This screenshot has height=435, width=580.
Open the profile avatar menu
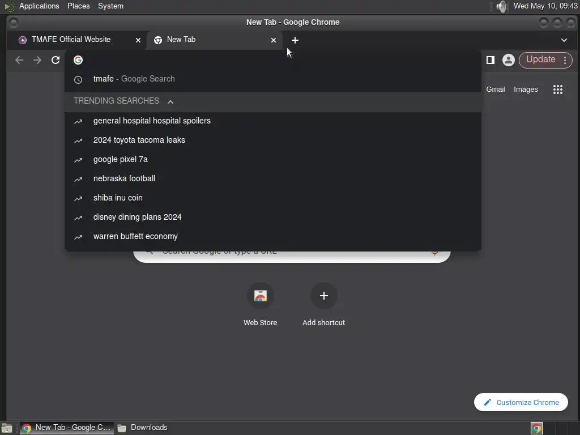pyautogui.click(x=509, y=60)
